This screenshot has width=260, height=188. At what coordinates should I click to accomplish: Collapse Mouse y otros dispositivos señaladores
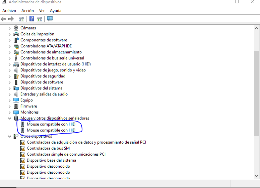[9, 118]
